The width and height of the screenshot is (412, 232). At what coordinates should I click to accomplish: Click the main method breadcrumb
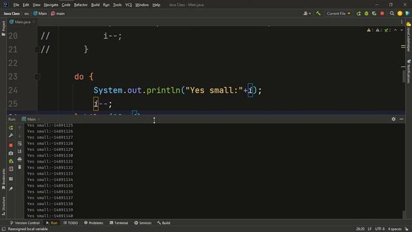pyautogui.click(x=57, y=14)
